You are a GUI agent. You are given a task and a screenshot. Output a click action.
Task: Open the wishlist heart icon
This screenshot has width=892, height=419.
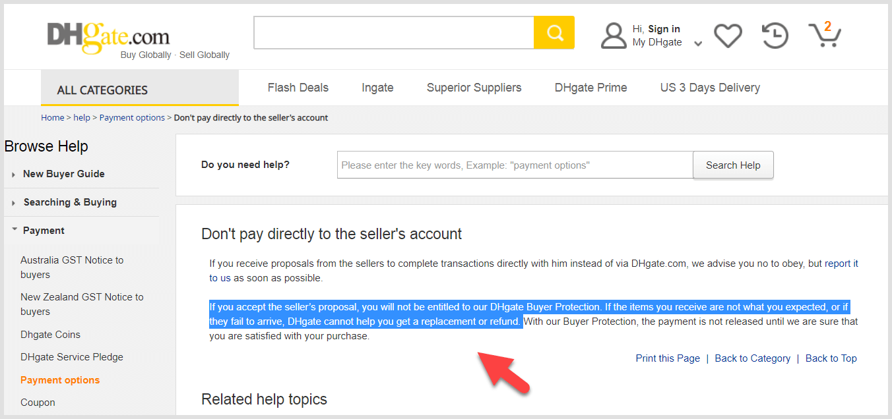point(728,36)
